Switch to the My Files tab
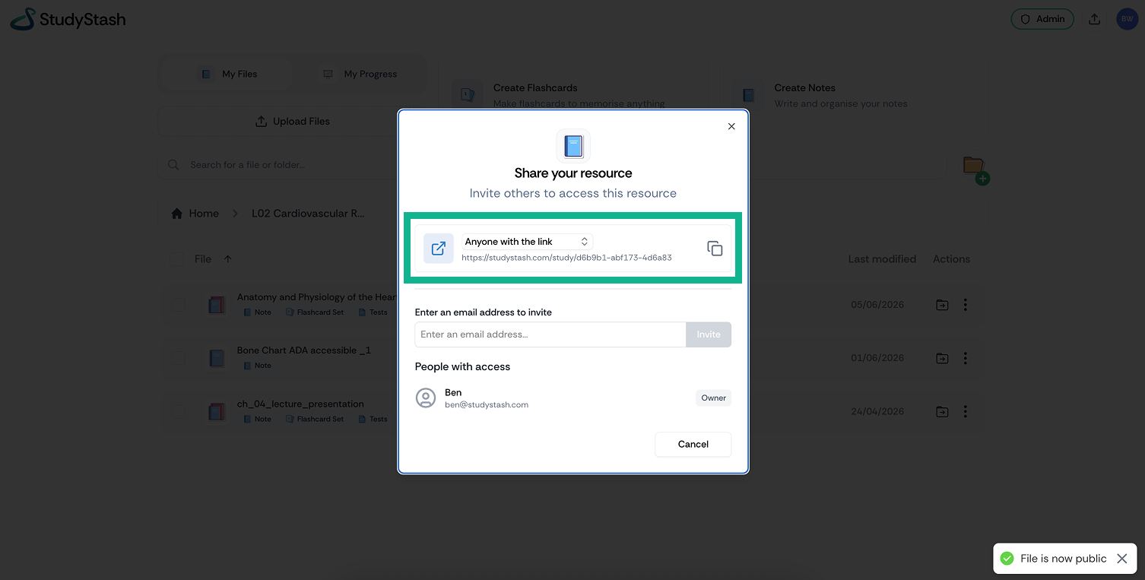Screen dimensions: 1145x580 [x=228, y=74]
